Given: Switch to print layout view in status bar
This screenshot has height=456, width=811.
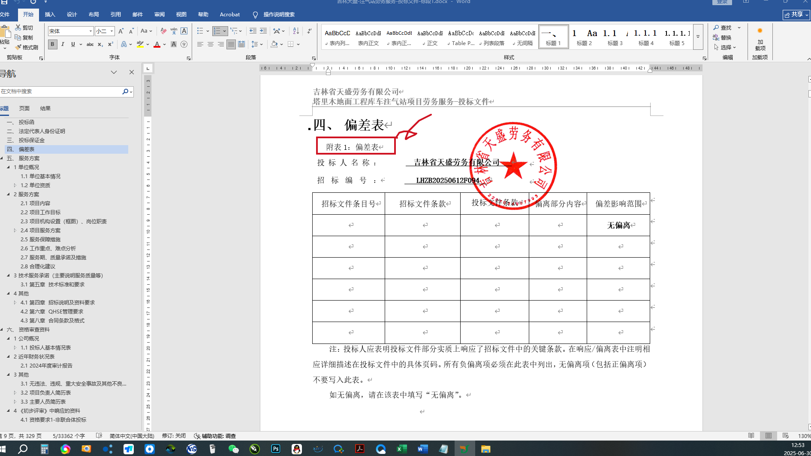Looking at the screenshot, I should pyautogui.click(x=768, y=436).
